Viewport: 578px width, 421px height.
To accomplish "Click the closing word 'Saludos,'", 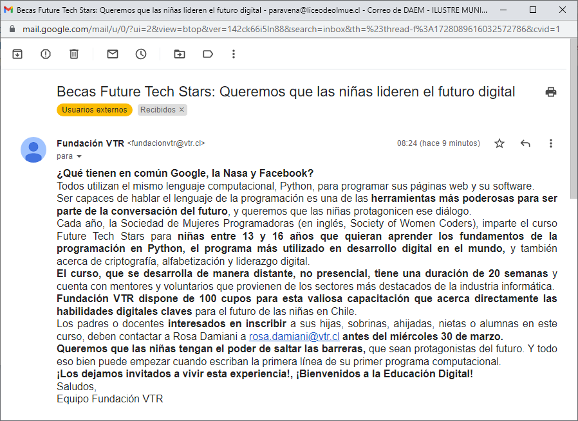I will click(77, 386).
